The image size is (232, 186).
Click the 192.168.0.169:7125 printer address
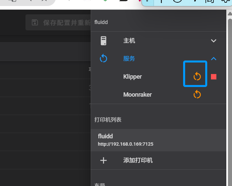click(126, 144)
